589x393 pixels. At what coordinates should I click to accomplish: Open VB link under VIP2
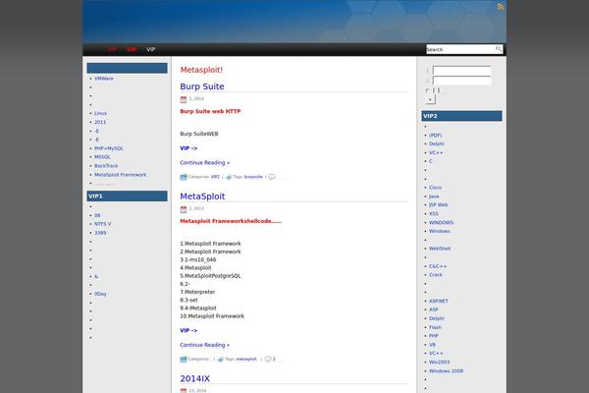[432, 345]
